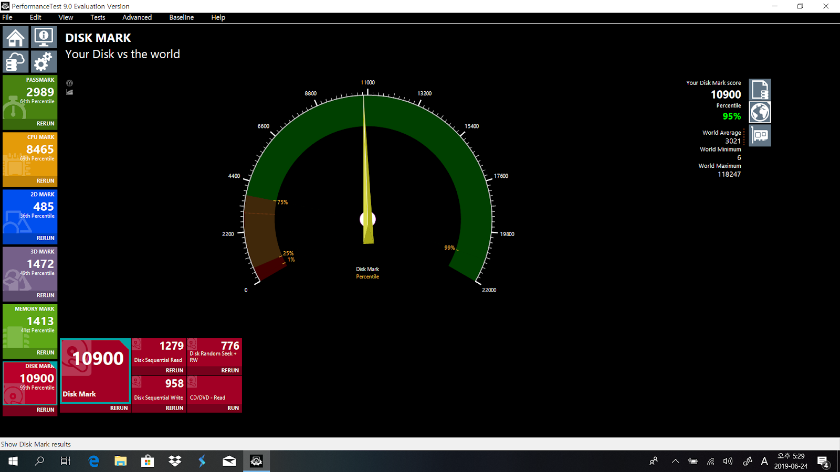This screenshot has height=472, width=840.
Task: Rerun the PassMark rating test
Action: click(45, 124)
